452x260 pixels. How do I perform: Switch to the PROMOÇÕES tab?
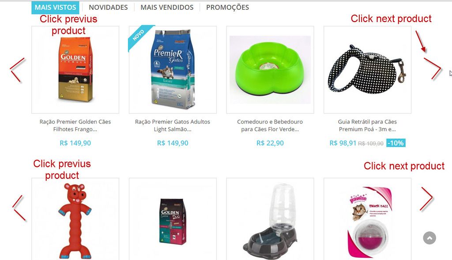[x=227, y=7]
